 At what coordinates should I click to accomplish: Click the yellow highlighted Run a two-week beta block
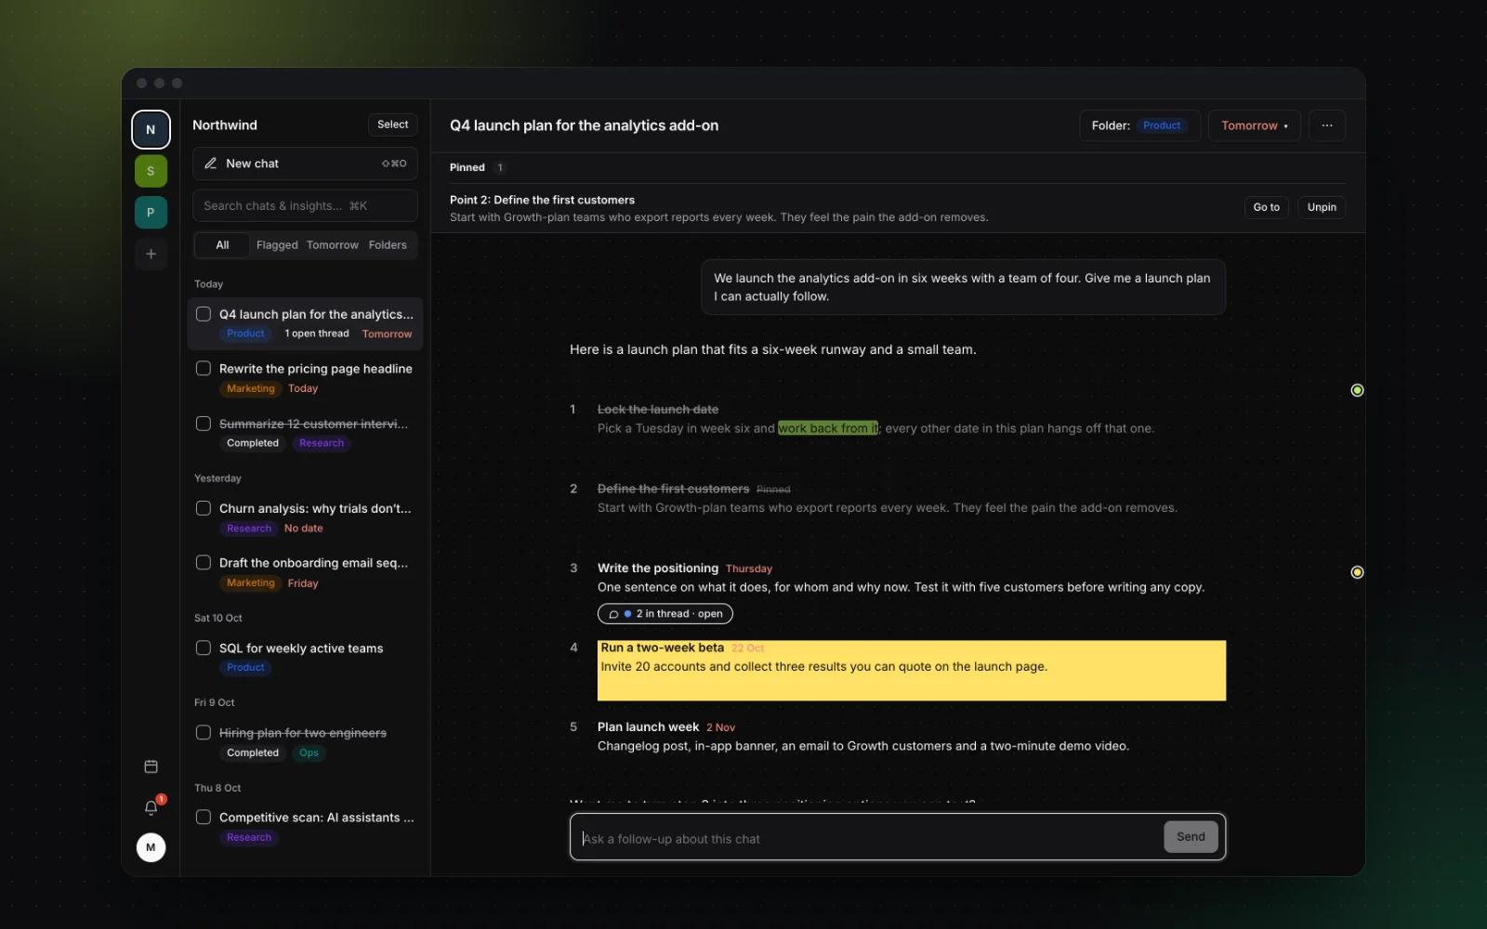[912, 670]
